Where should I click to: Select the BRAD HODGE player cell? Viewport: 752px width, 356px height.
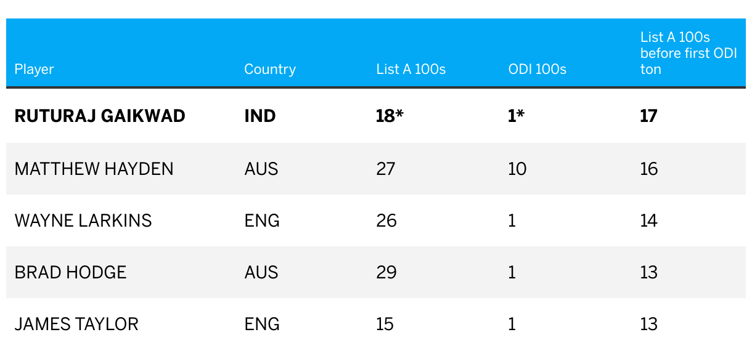70,272
